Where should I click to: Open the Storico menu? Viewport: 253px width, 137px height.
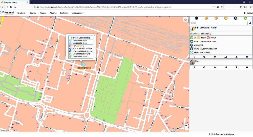pyautogui.click(x=33, y=13)
